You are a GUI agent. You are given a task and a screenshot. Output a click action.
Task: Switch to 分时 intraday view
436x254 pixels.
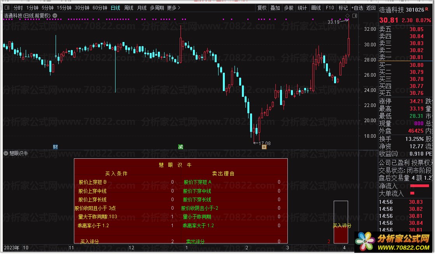pyautogui.click(x=18, y=8)
